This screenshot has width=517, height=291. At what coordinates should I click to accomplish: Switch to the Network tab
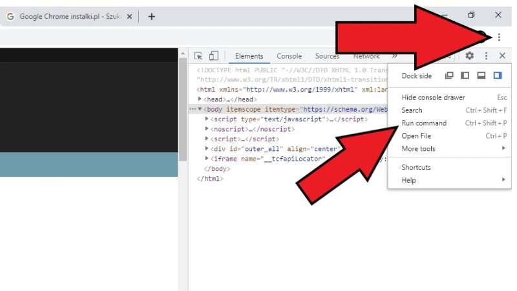click(366, 56)
